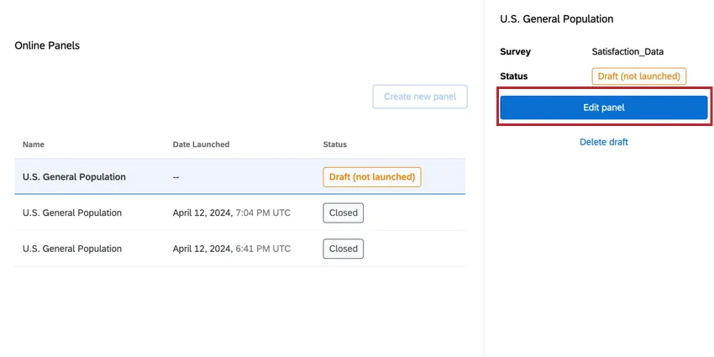Click the Satisfaction_Data survey name
The image size is (714, 357).
coord(627,52)
